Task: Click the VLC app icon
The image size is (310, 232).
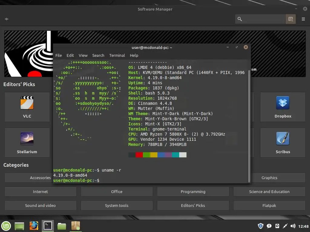Action: point(27,103)
